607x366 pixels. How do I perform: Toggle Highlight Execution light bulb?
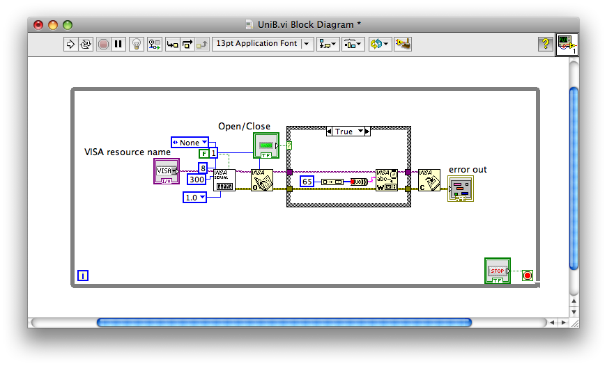[x=137, y=44]
